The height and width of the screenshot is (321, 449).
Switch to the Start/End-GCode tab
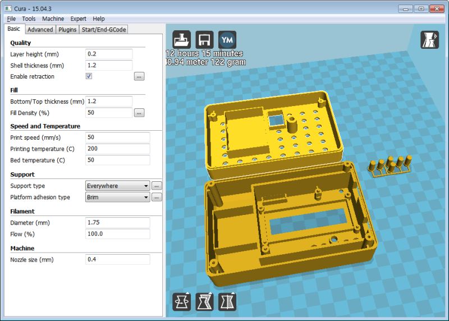click(104, 30)
